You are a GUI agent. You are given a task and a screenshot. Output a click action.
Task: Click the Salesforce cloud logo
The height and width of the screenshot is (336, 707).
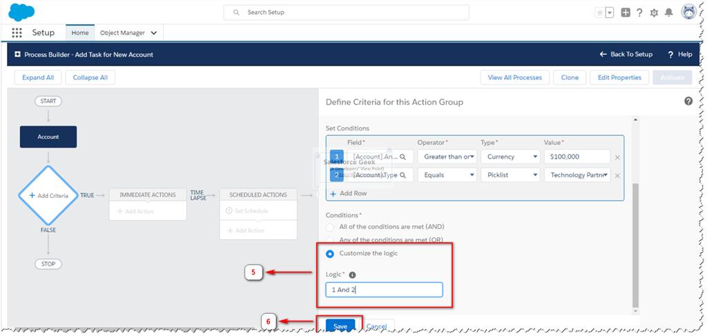click(x=21, y=12)
